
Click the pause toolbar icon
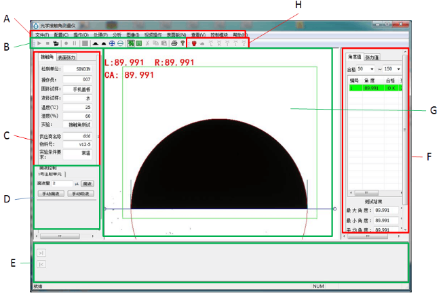click(75, 43)
